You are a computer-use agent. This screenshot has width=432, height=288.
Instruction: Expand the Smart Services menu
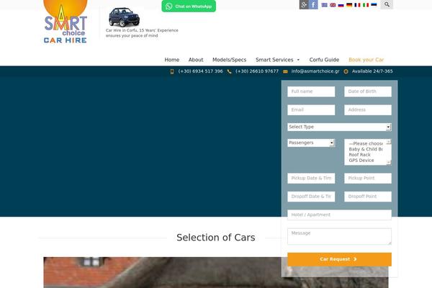pyautogui.click(x=277, y=60)
